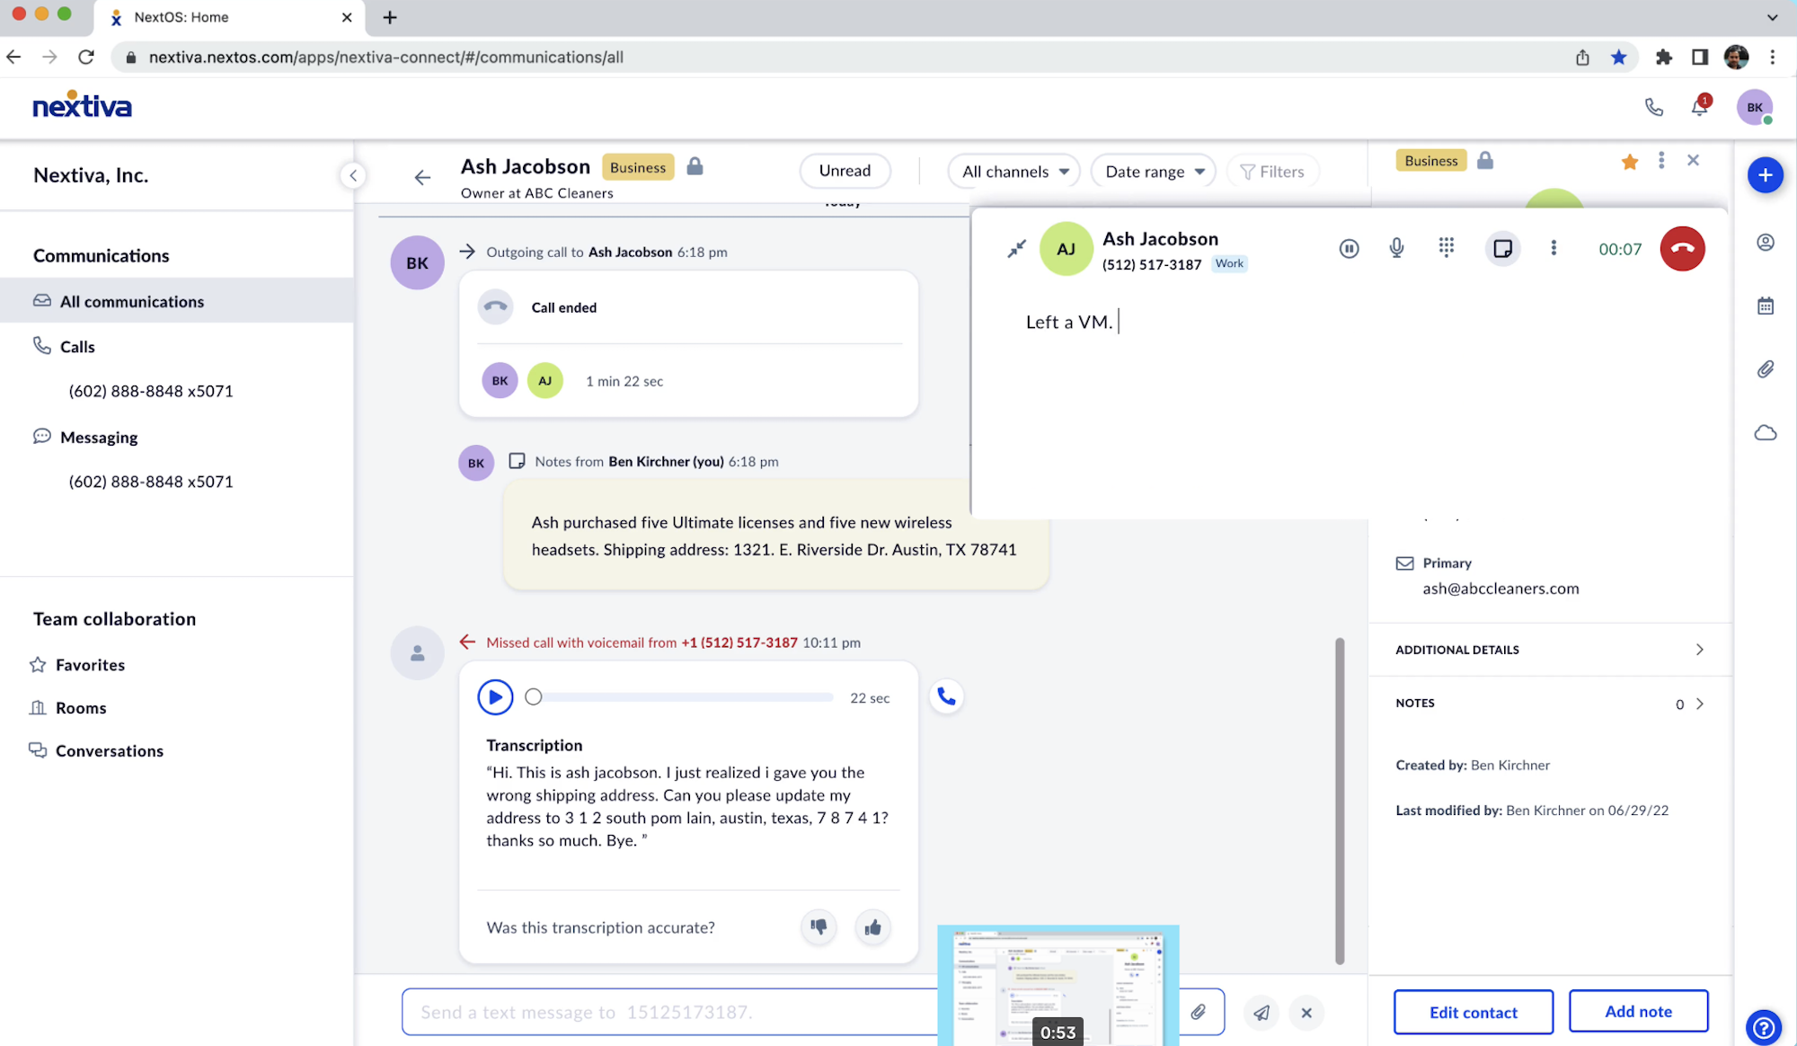Screen dimensions: 1797x1046
Task: Open the dial pad in the call panel
Action: point(1446,248)
